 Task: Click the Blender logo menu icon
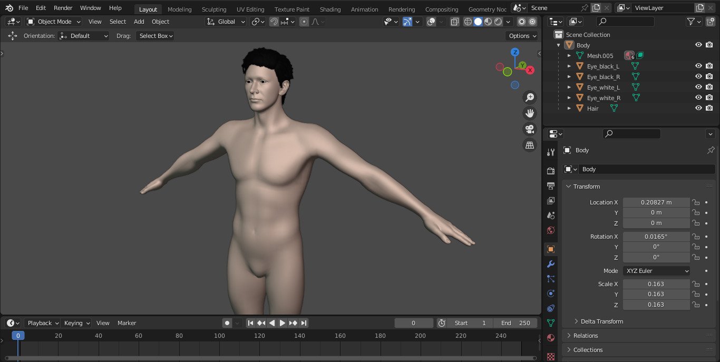[9, 8]
